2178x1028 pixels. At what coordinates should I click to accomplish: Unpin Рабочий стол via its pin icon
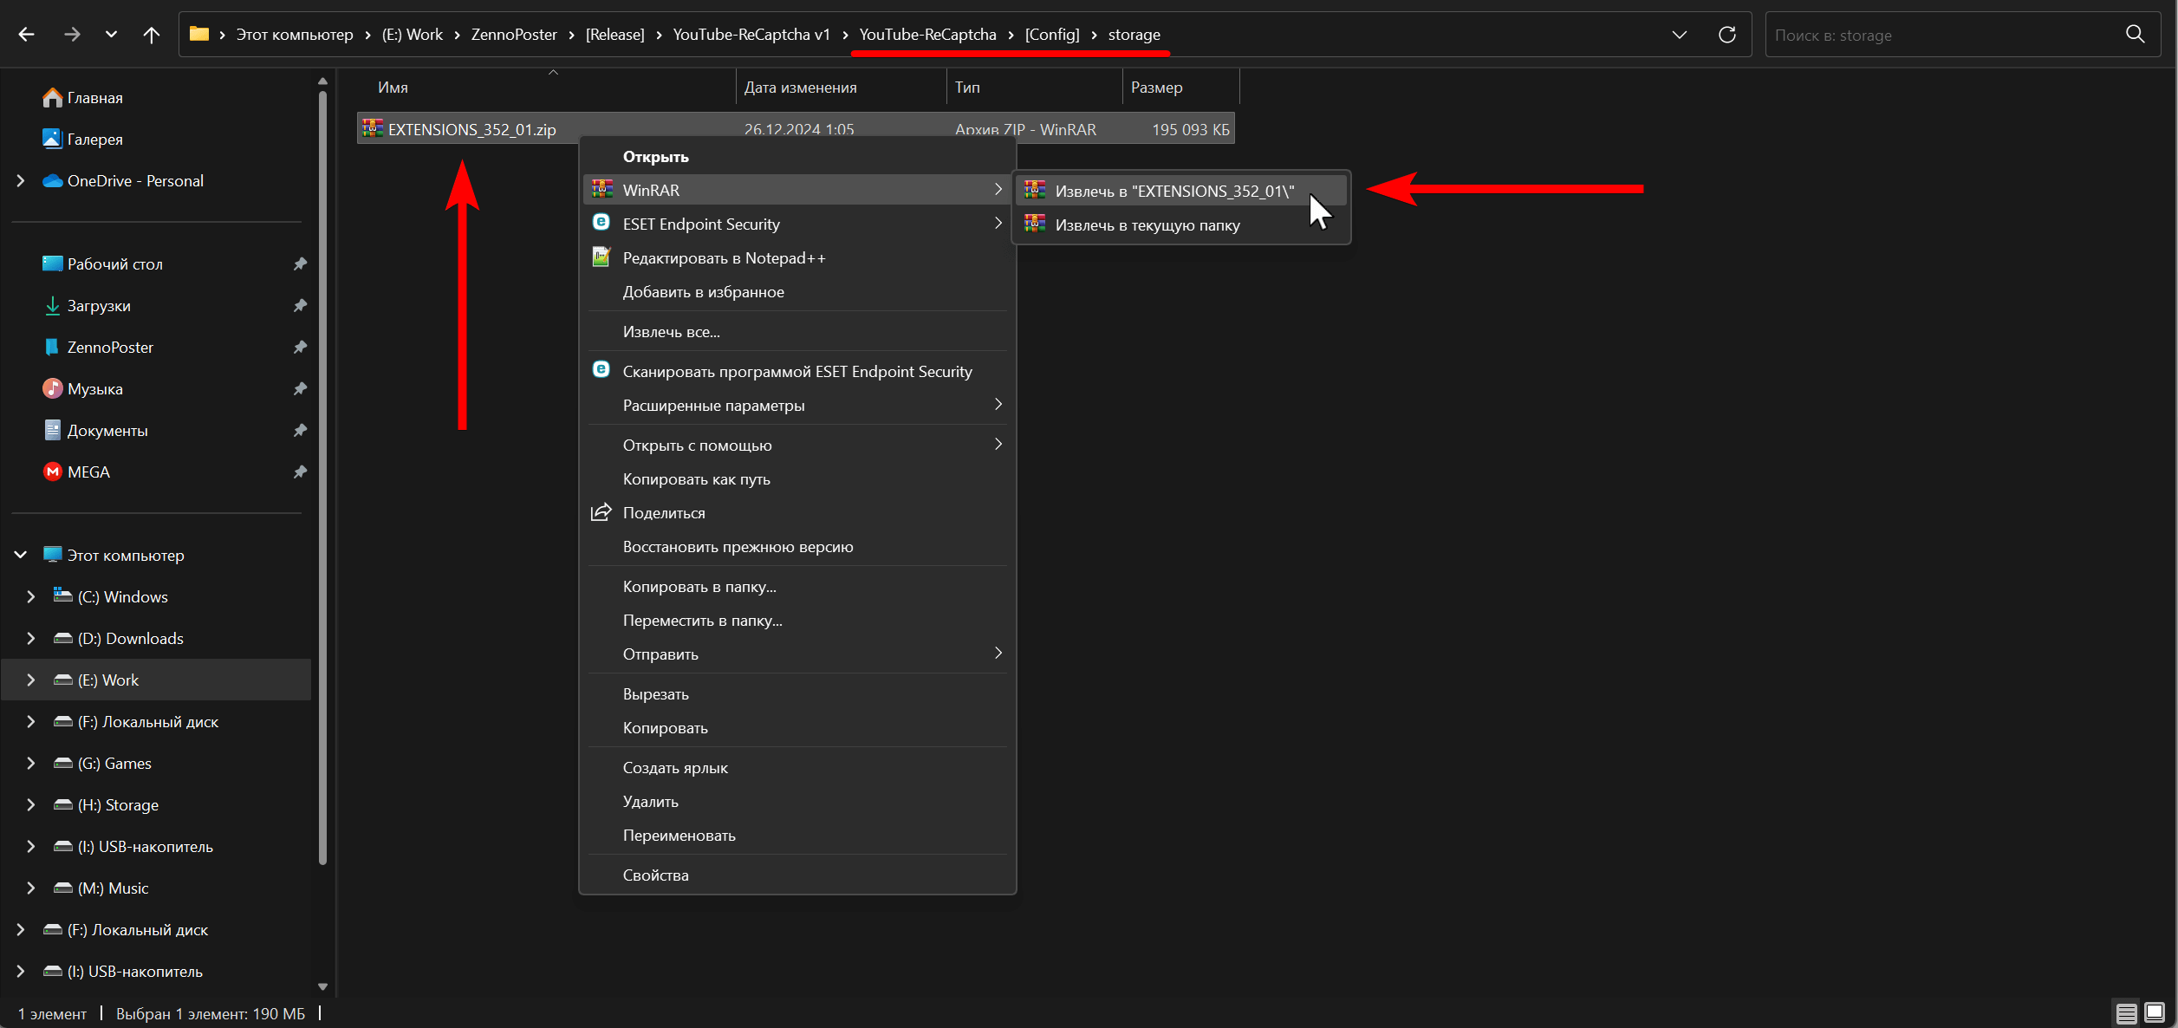(300, 264)
